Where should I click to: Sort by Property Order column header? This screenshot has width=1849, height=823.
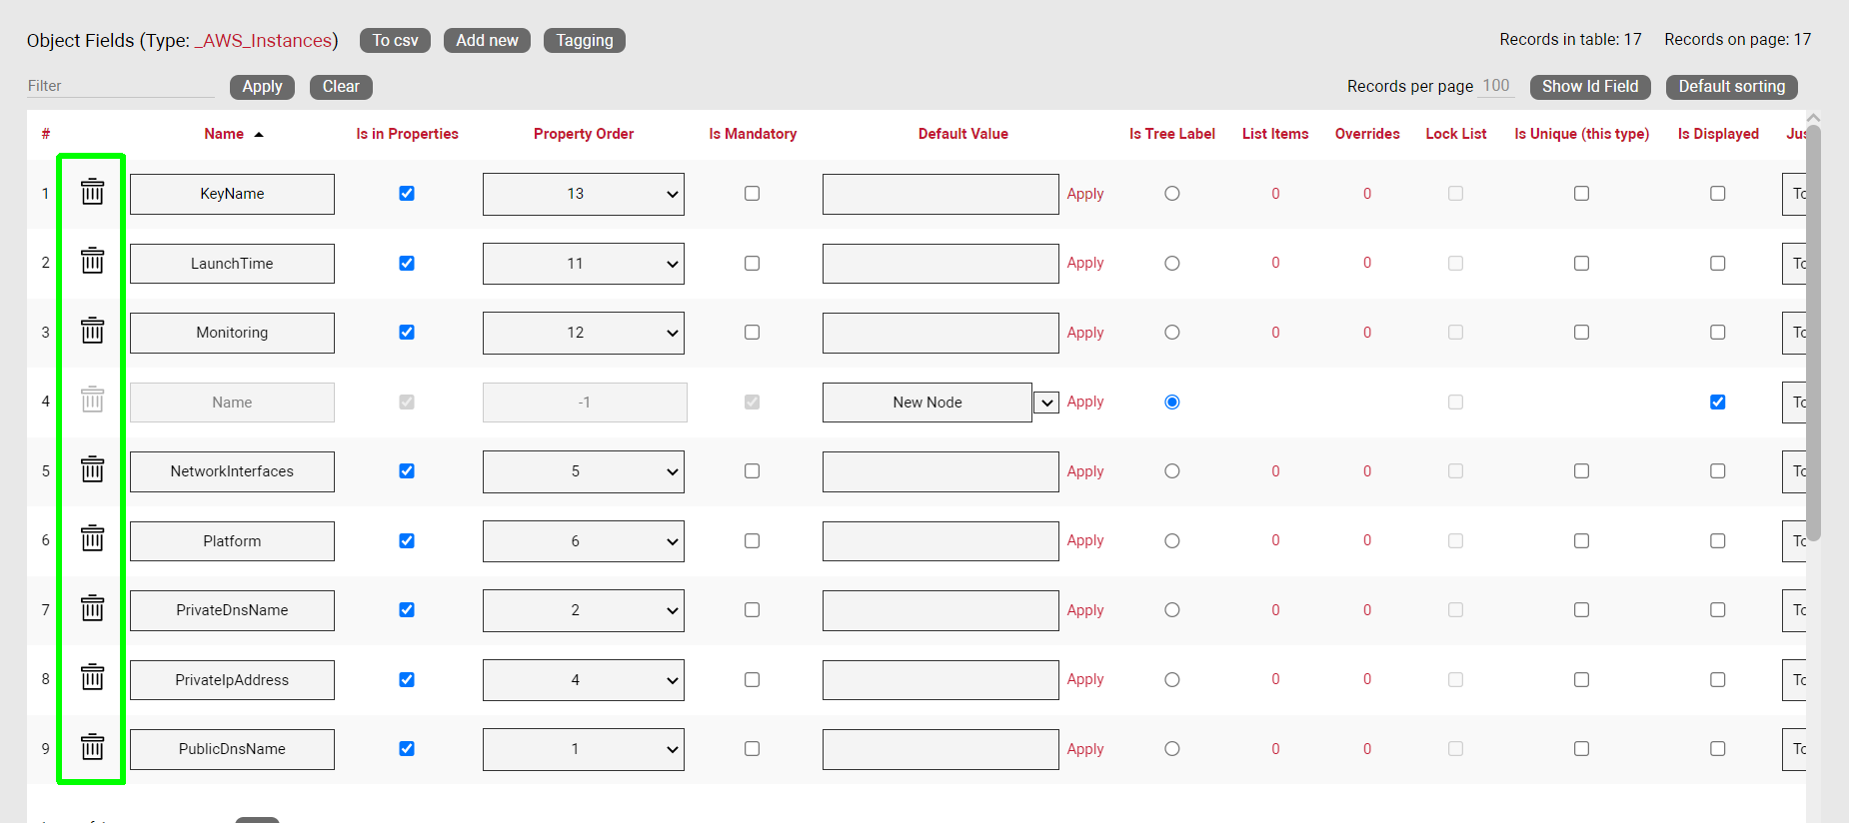click(x=583, y=134)
